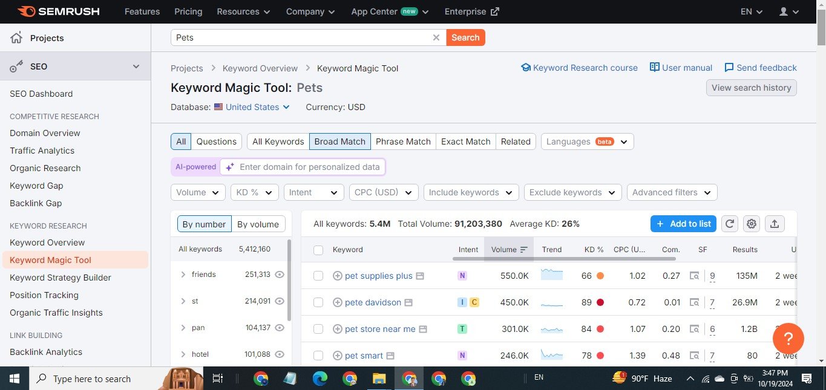Select the Phrase Match tab

point(403,141)
